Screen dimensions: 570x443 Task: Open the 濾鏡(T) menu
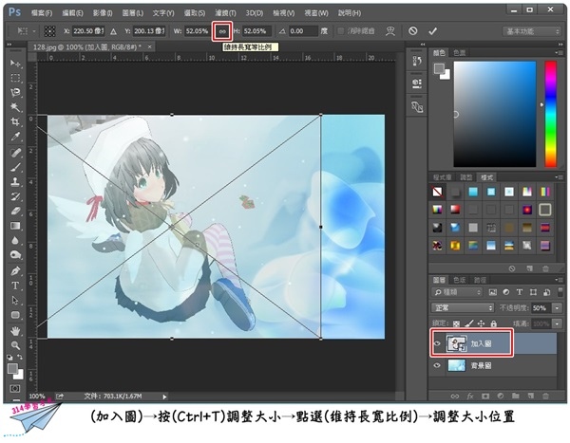225,13
